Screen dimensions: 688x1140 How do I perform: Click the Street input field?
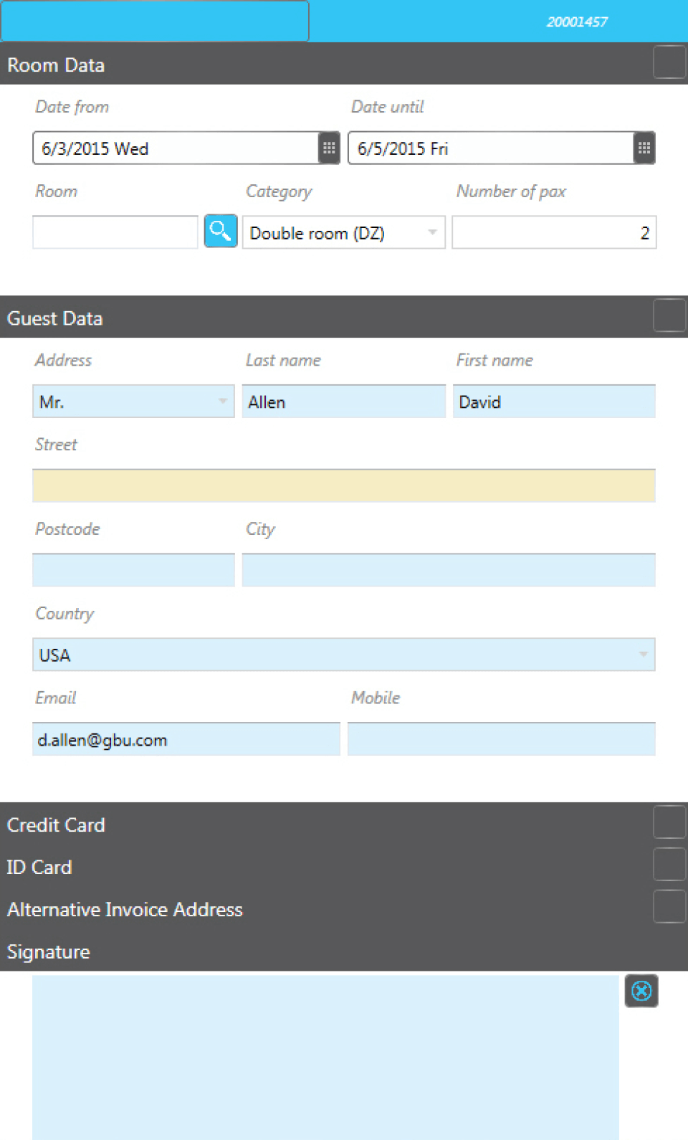(343, 486)
